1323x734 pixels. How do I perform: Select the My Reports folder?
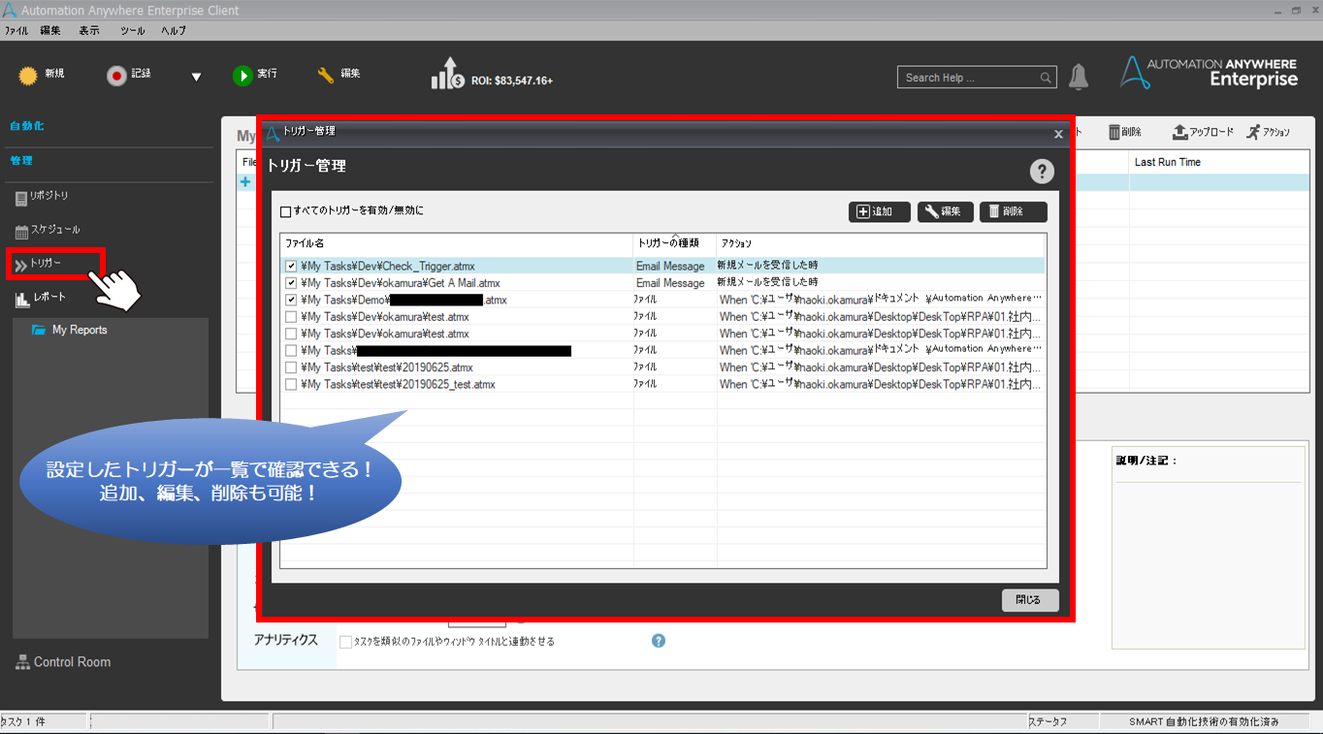coord(70,330)
